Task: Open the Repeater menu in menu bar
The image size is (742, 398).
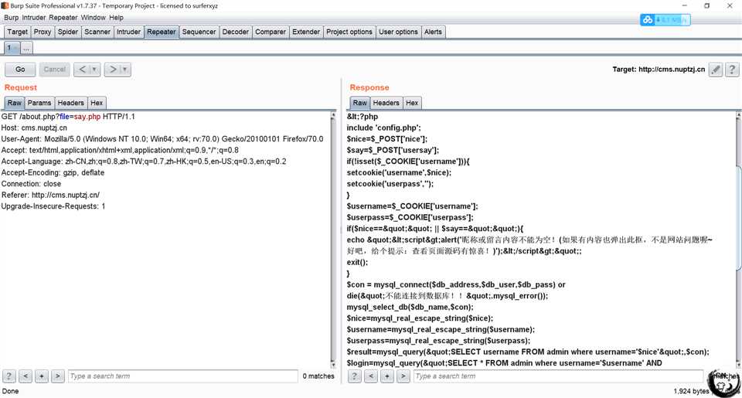Action: [x=63, y=18]
